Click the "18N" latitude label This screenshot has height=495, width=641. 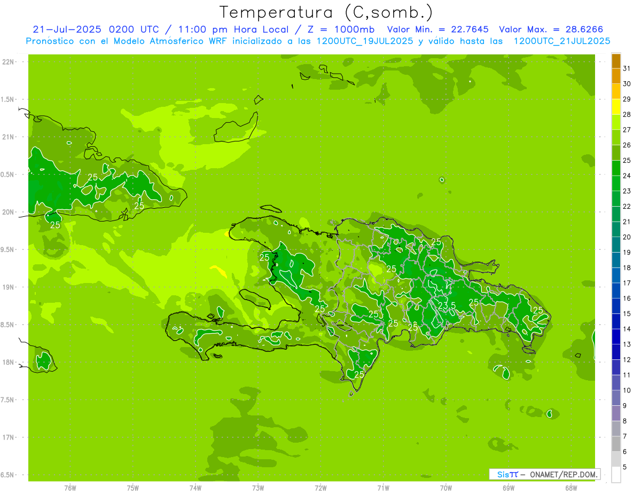(9, 362)
